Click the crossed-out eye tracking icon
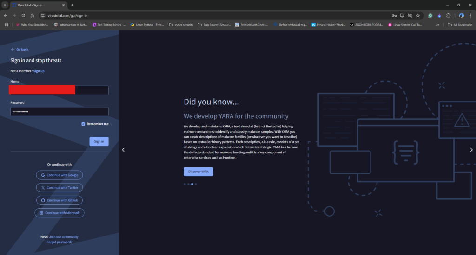This screenshot has height=255, width=476. pos(410,15)
